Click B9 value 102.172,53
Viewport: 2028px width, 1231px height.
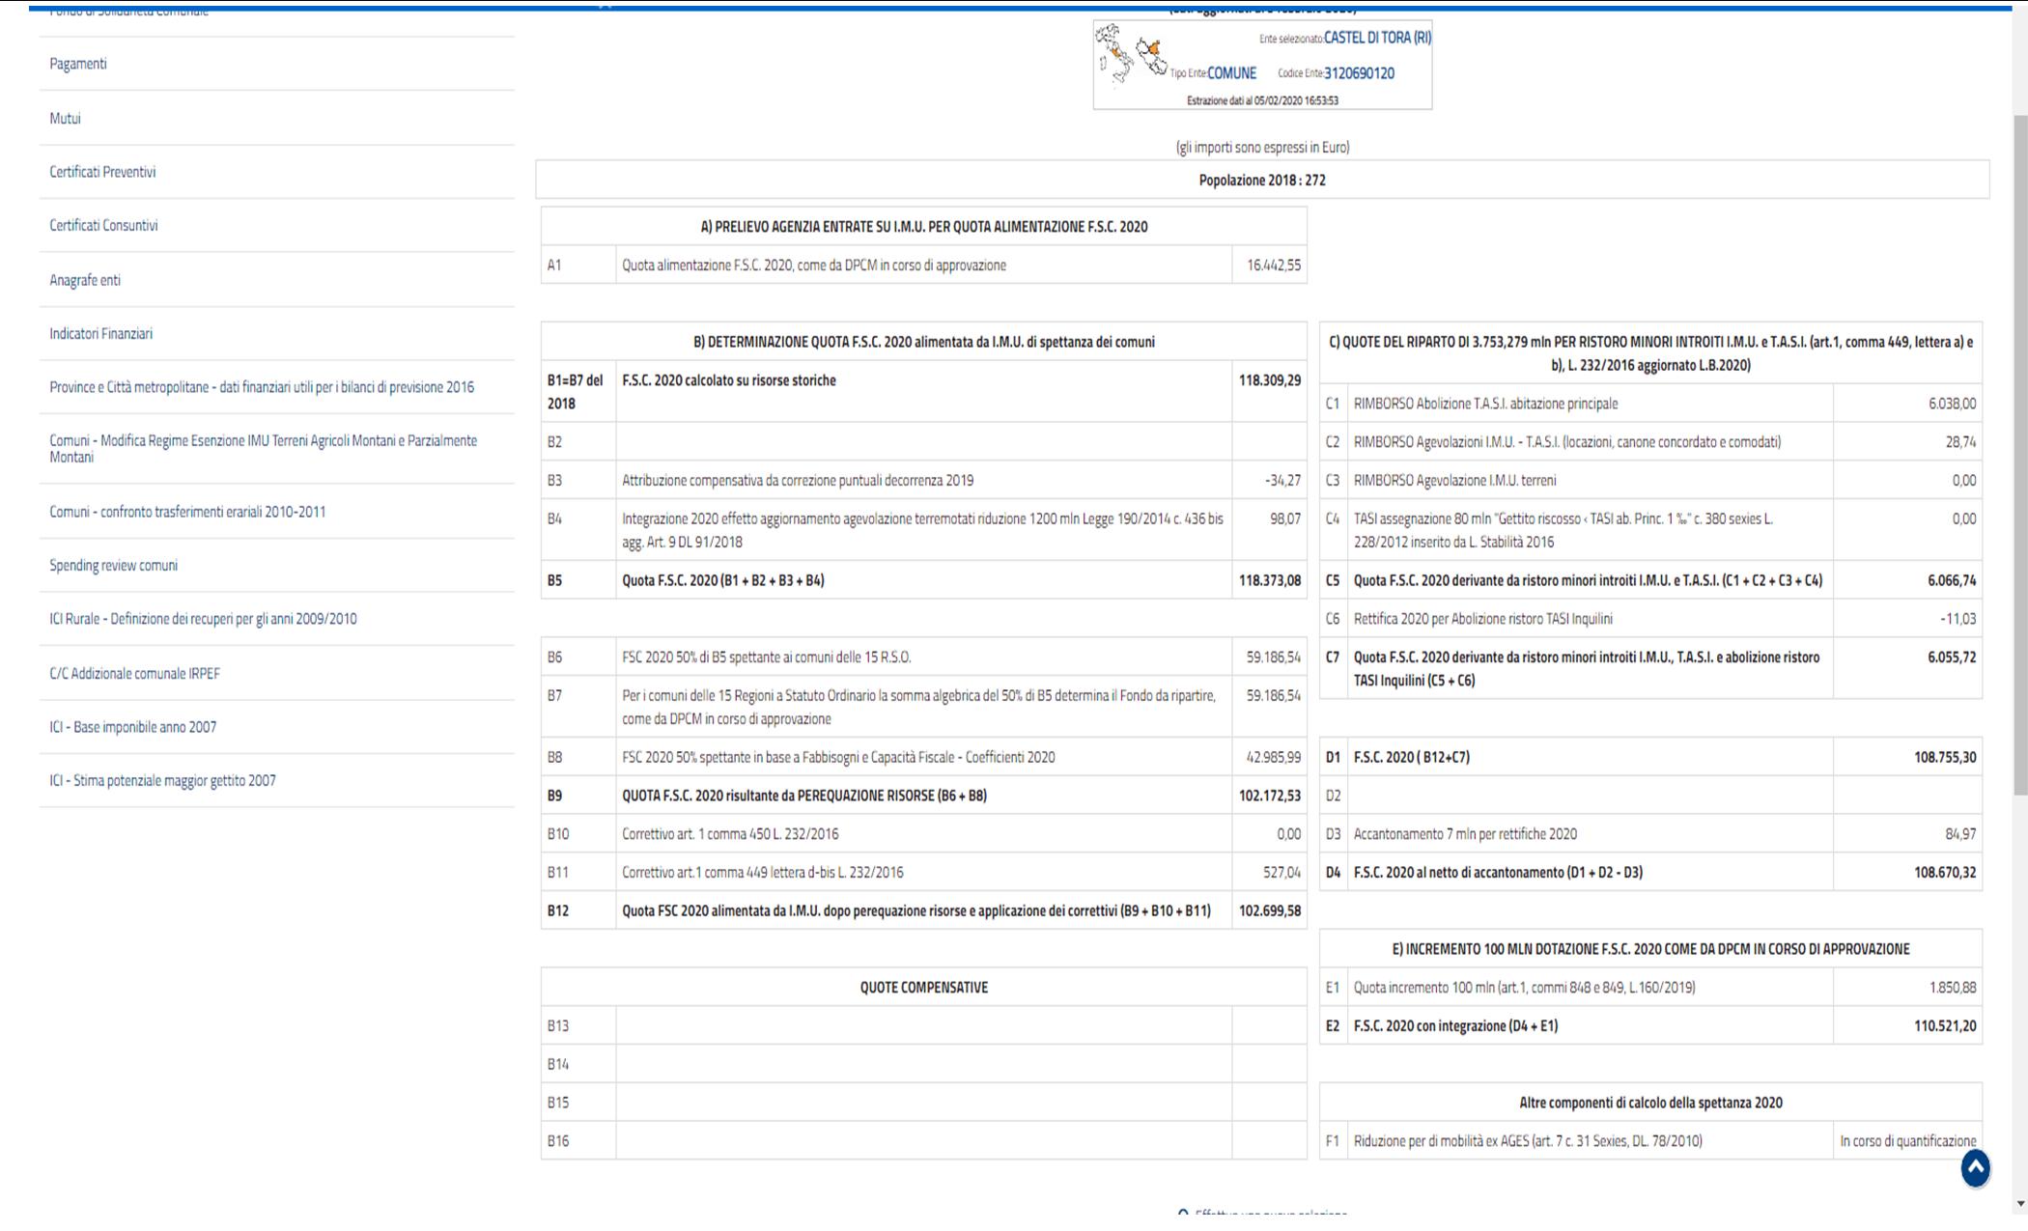coord(1269,796)
